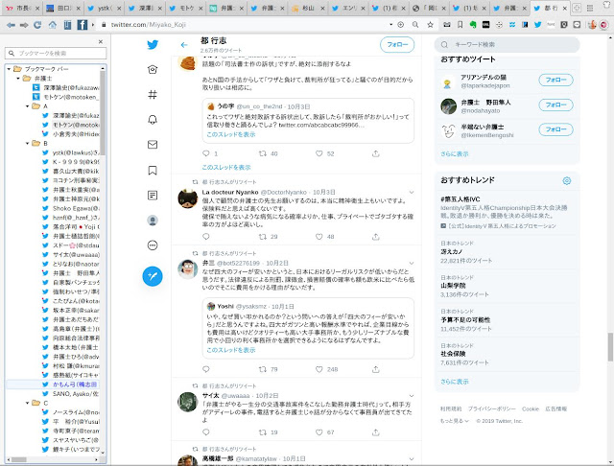This screenshot has height=466, width=614.
Task: Open the プライバシーポリシー footer link
Action: (x=492, y=408)
